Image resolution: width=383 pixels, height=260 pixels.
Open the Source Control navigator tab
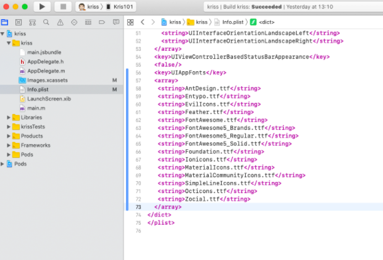pos(19,22)
